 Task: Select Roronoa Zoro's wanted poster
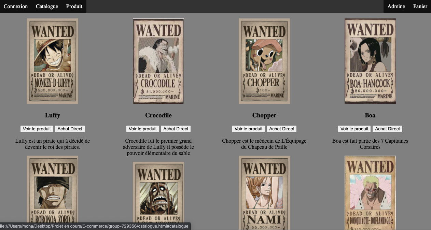53,193
